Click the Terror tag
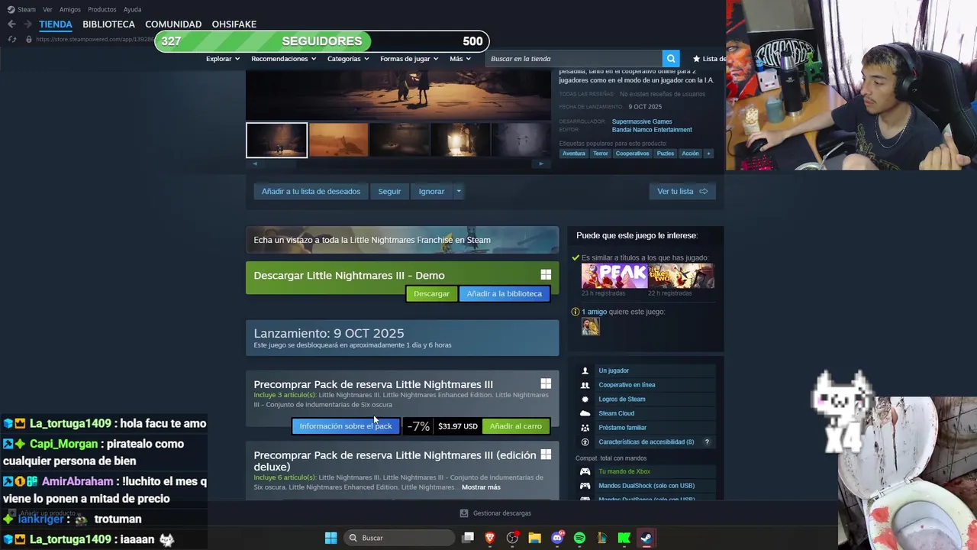Viewport: 977px width, 550px height. (601, 154)
